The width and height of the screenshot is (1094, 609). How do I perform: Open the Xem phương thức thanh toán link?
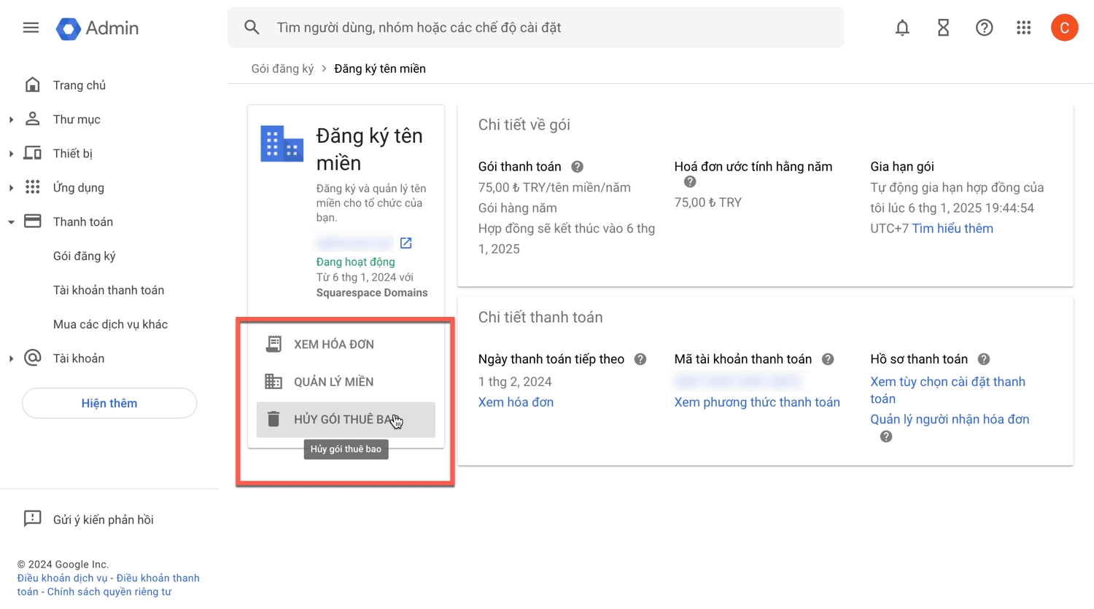coord(756,402)
